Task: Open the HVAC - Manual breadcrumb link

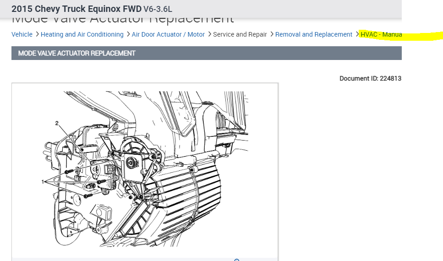Action: click(381, 34)
